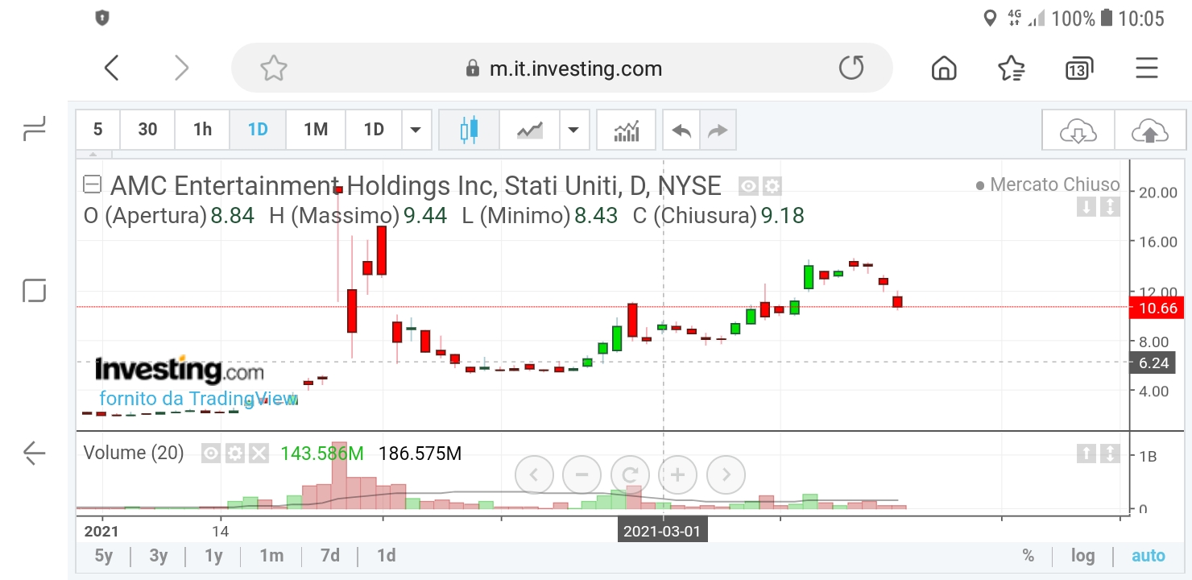
Task: Open the browser hamburger menu
Action: 1147,68
